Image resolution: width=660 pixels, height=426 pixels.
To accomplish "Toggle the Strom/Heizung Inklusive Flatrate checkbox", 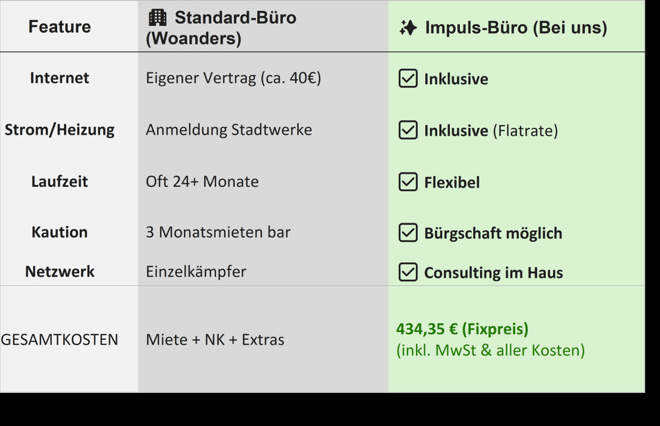I will pos(408,130).
